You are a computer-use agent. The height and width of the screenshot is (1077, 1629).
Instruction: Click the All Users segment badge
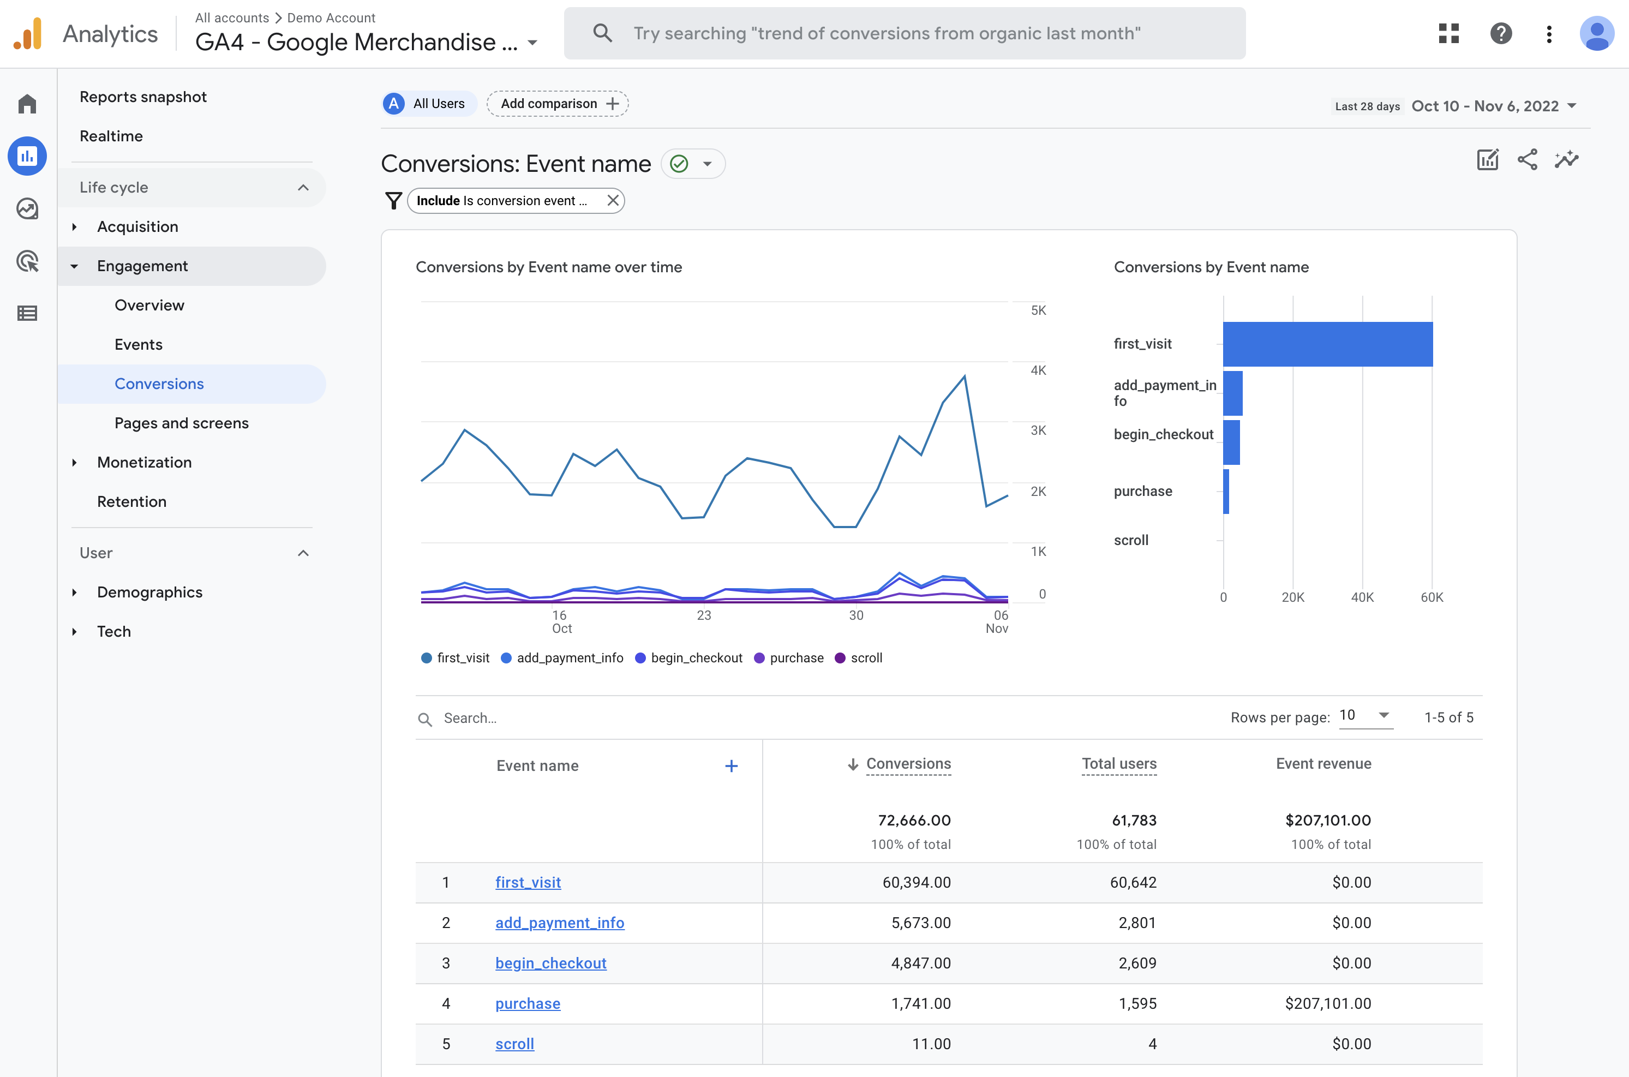point(429,104)
